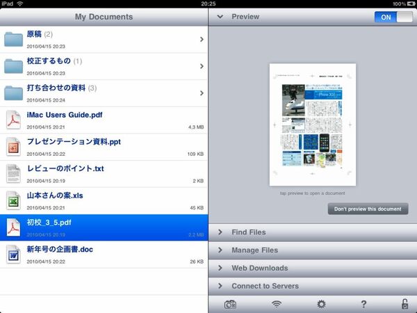This screenshot has height=313, width=417.
Task: Open settings gear in bottom toolbar
Action: click(321, 304)
